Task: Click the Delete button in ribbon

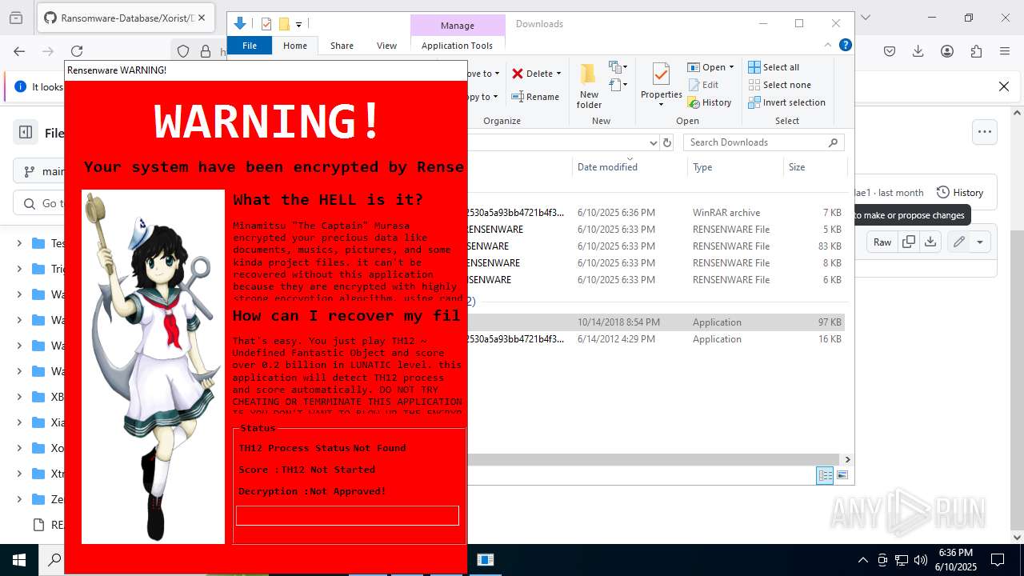Action: pos(536,74)
